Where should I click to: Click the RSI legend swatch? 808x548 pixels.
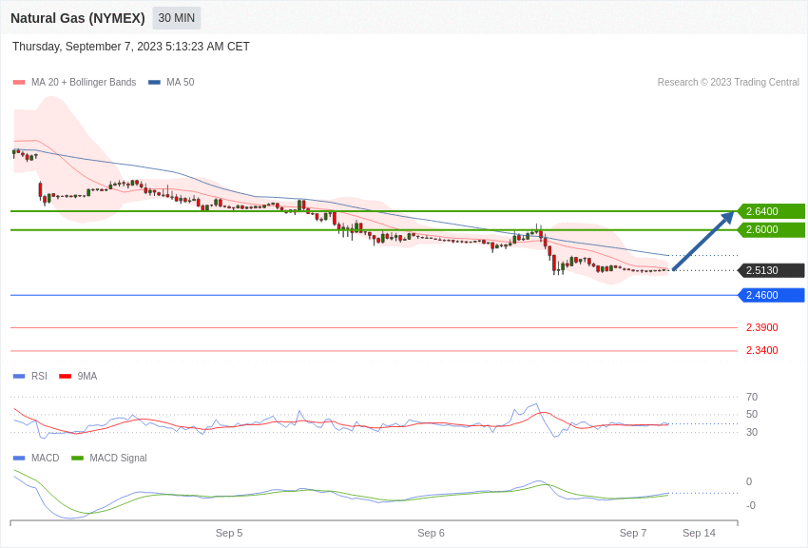(19, 377)
